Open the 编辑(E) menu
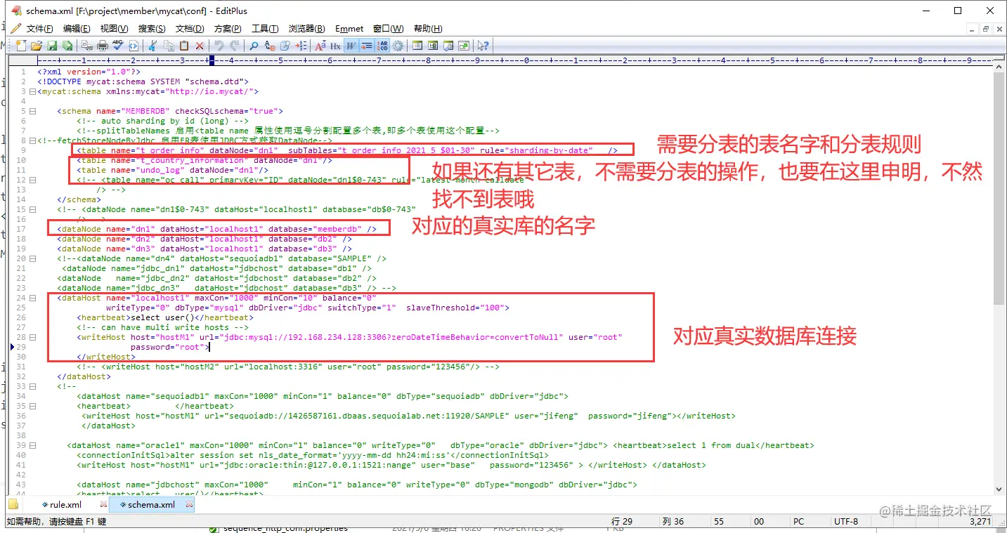The image size is (1007, 533). 77,29
